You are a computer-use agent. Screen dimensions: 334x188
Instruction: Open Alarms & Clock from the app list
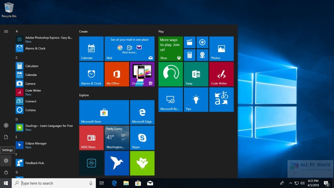44,48
